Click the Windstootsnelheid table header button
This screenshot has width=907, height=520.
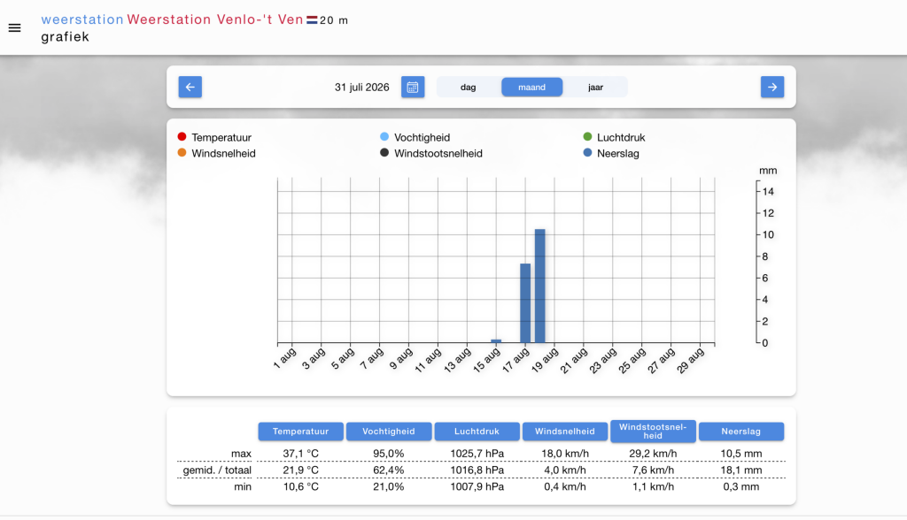[x=653, y=432]
